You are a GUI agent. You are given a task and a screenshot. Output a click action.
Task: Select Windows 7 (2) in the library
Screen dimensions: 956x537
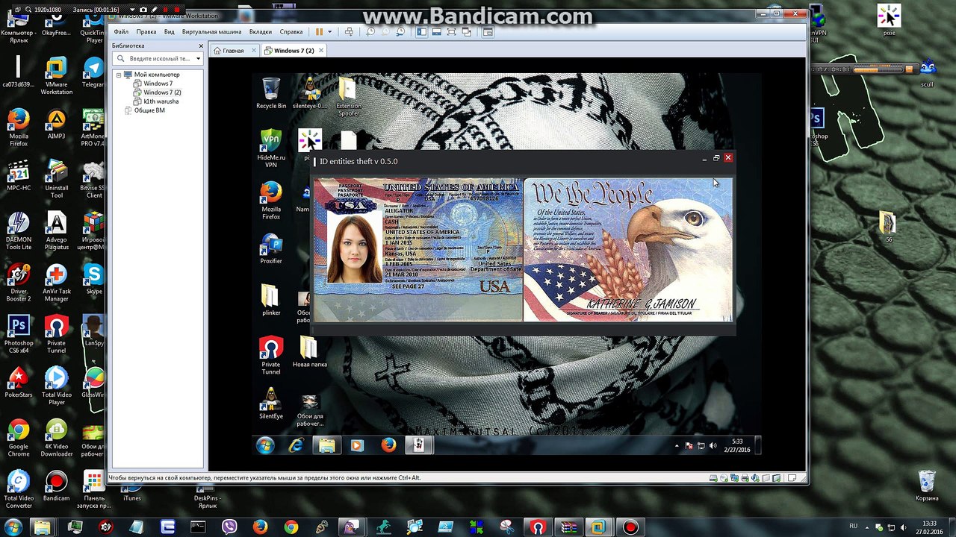(162, 92)
